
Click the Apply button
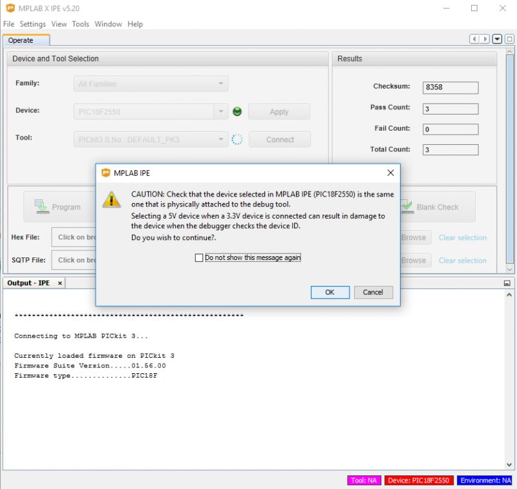tap(279, 111)
